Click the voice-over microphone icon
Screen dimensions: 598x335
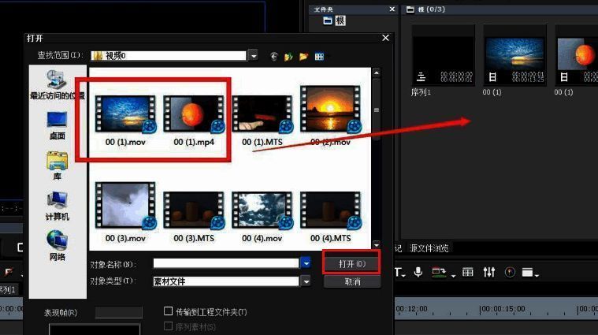[x=418, y=272]
